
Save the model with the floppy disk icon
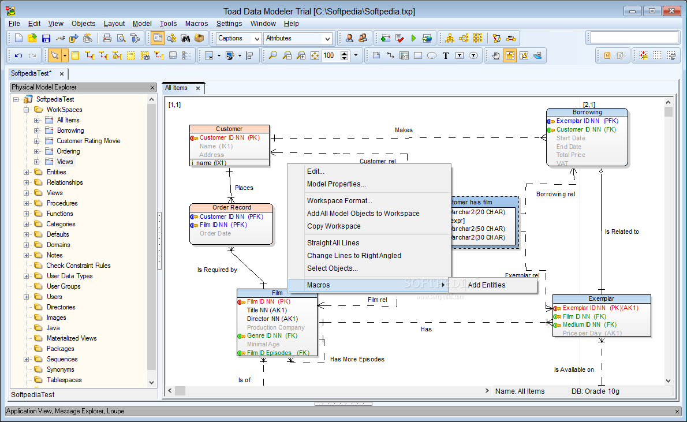pos(46,39)
